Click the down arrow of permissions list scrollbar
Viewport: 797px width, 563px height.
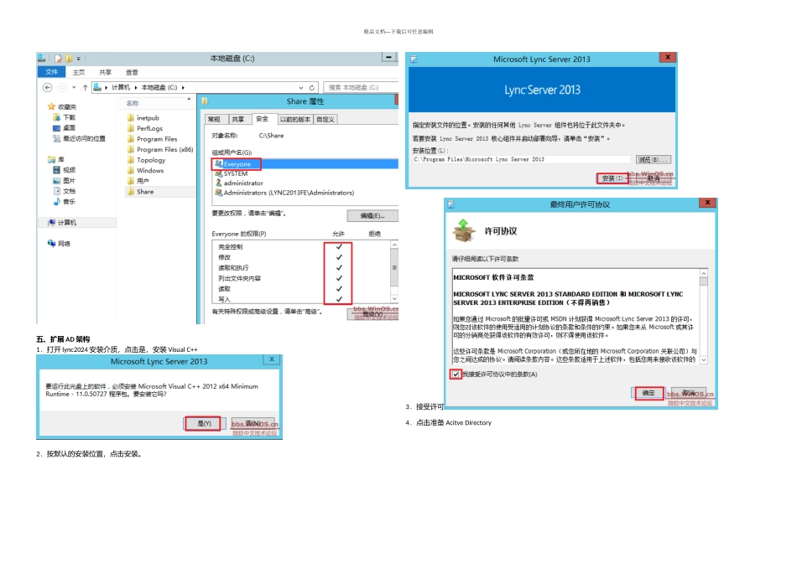(394, 299)
